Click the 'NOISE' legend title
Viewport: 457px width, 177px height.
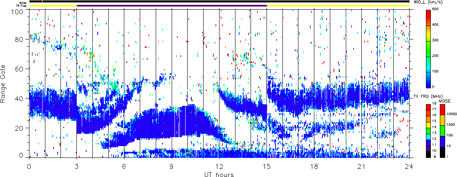coord(445,101)
